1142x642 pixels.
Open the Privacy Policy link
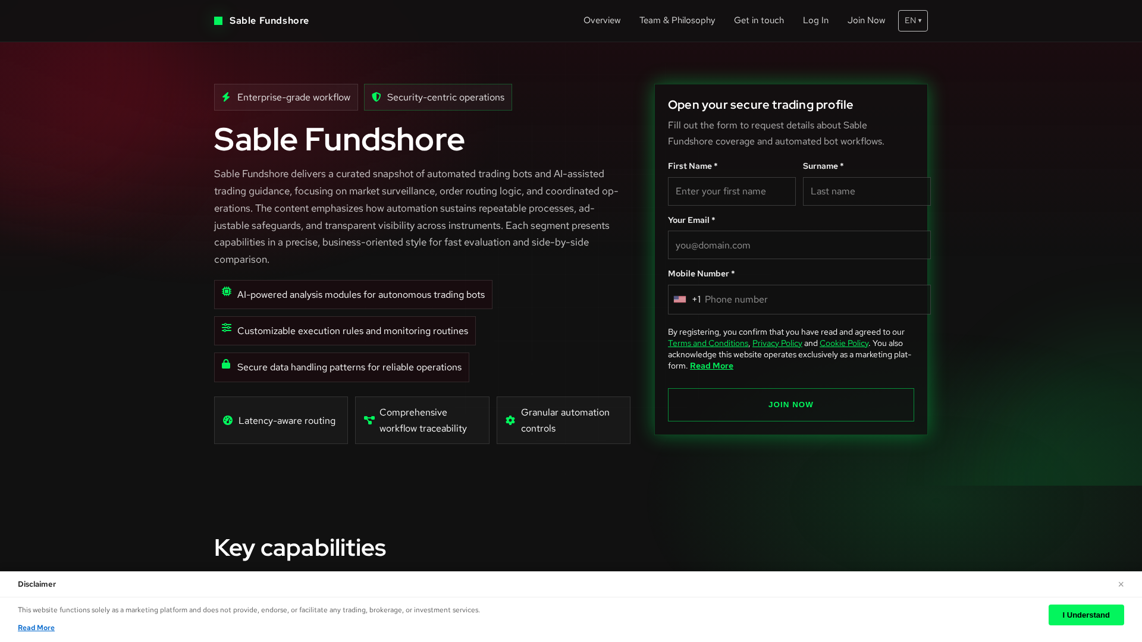[x=777, y=343]
